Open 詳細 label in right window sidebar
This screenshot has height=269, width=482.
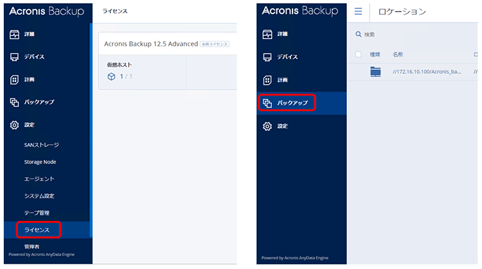point(282,34)
